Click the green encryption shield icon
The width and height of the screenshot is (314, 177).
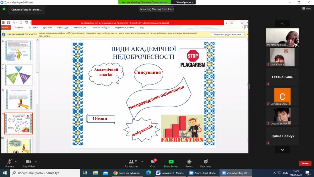tap(4, 9)
